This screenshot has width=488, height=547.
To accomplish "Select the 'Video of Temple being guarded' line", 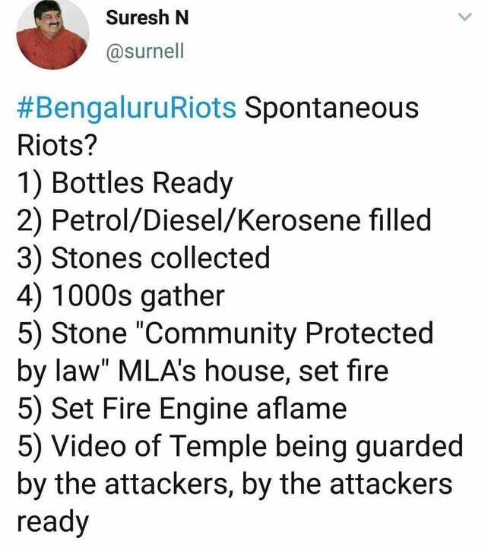I will point(240,447).
